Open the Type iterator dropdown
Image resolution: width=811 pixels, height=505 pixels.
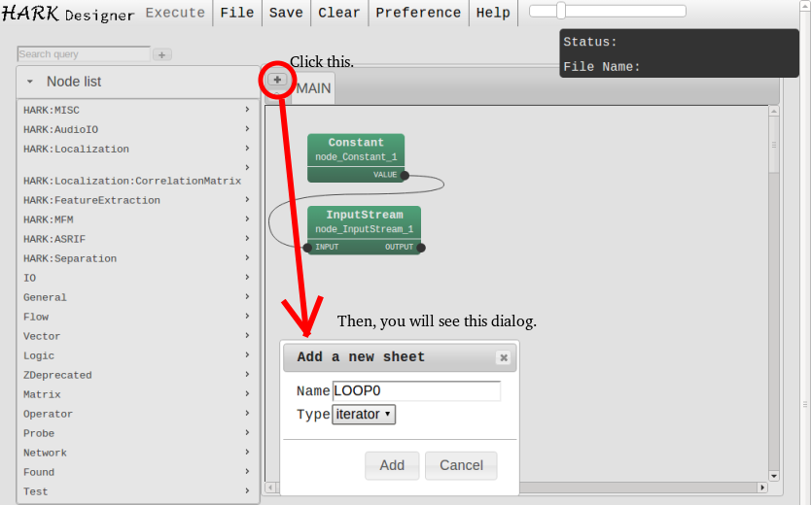364,415
